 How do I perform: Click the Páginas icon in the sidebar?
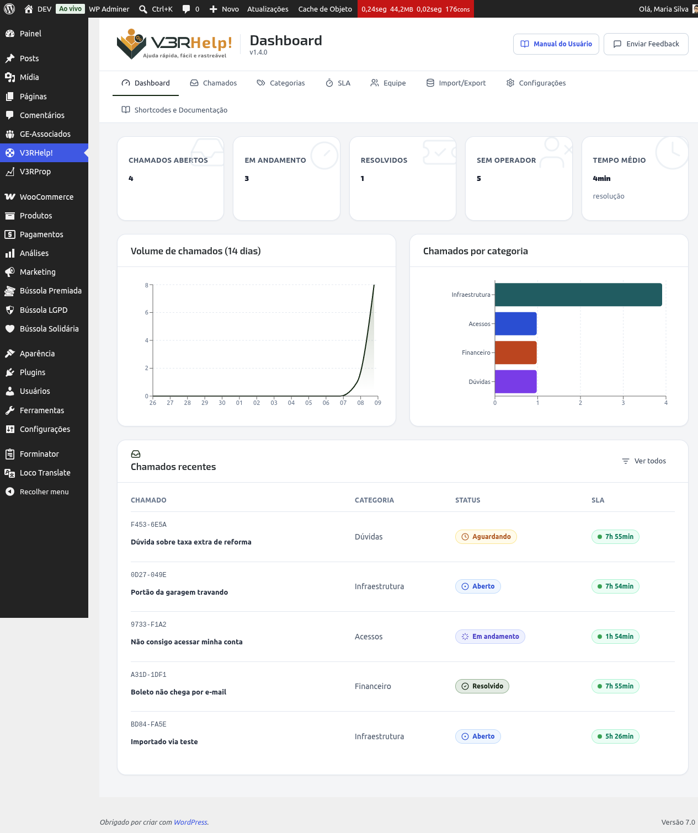pos(10,97)
